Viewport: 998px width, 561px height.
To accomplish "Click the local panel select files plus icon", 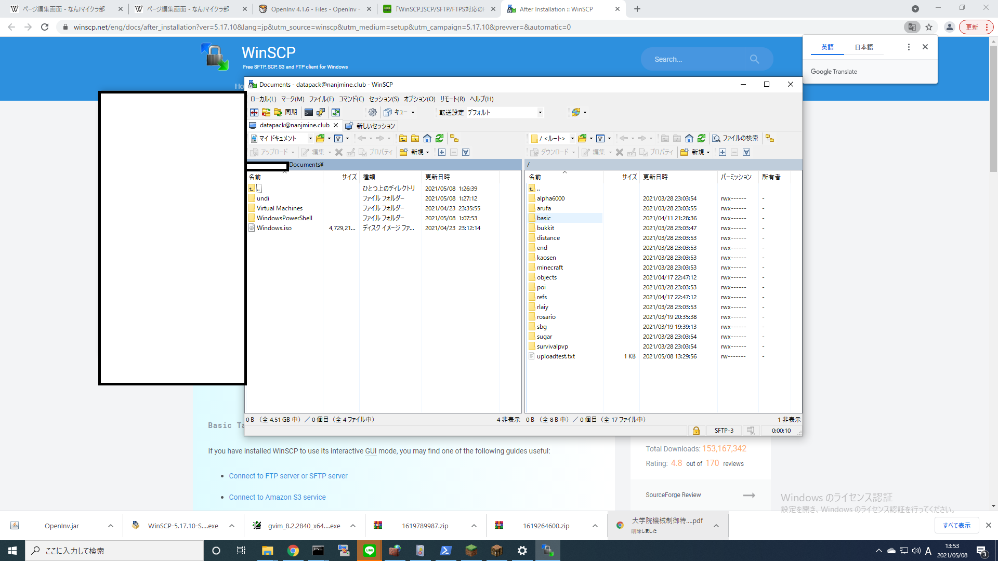I will click(x=442, y=152).
